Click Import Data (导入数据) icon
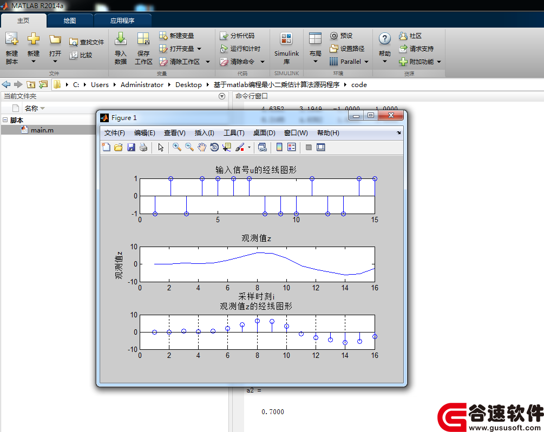 [121, 39]
